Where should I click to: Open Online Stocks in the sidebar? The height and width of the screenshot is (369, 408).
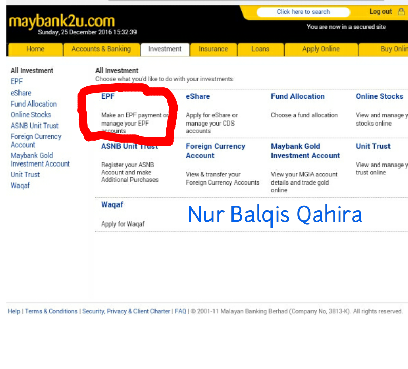(31, 115)
